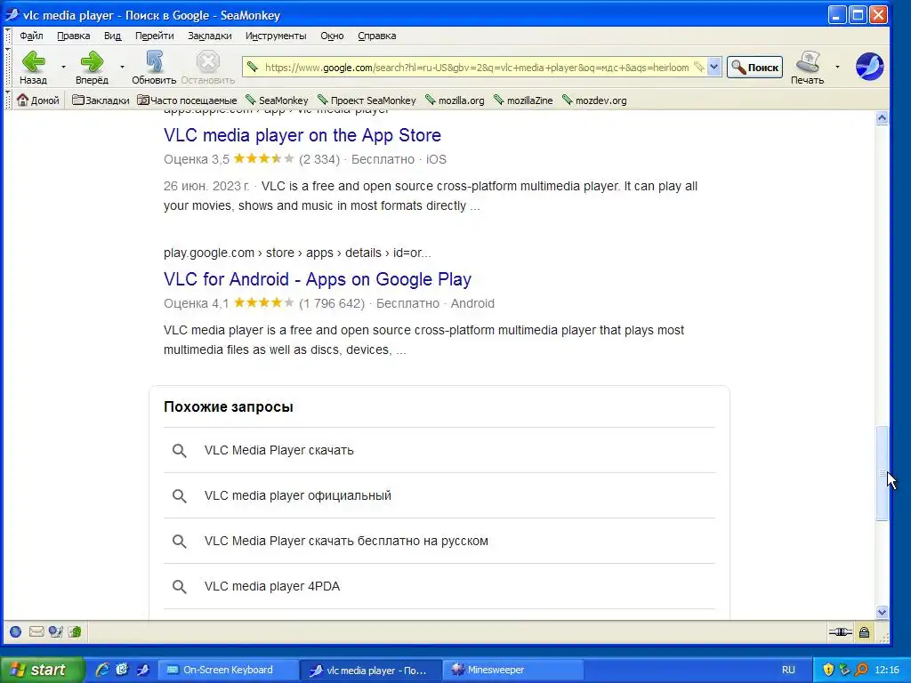The width and height of the screenshot is (911, 683).
Task: Switch to On-Screen Keyboard taskbar button
Action: point(229,670)
